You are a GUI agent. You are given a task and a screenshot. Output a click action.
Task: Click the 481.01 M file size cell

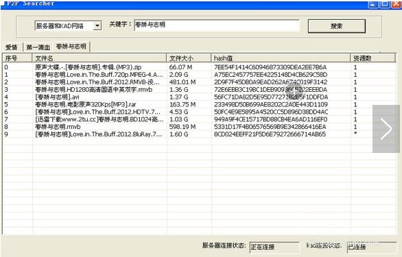182,82
